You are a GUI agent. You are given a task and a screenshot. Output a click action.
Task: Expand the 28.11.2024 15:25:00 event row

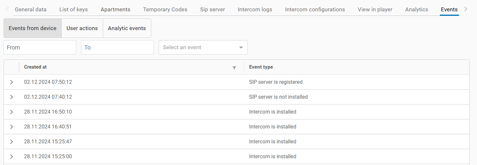click(x=12, y=157)
